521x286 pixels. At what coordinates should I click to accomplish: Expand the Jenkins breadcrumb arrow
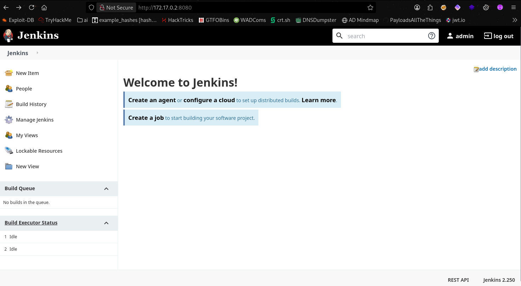37,53
